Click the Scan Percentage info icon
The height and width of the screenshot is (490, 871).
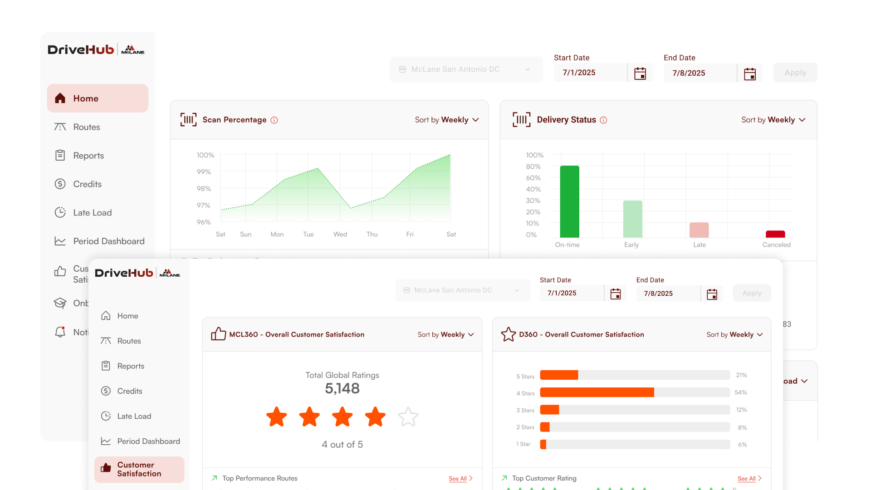pyautogui.click(x=274, y=120)
